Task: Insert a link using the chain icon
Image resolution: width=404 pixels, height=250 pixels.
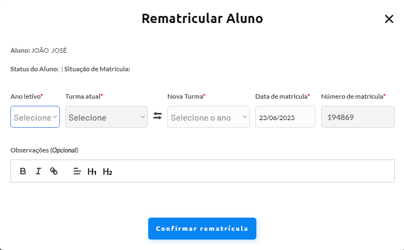Action: click(54, 171)
